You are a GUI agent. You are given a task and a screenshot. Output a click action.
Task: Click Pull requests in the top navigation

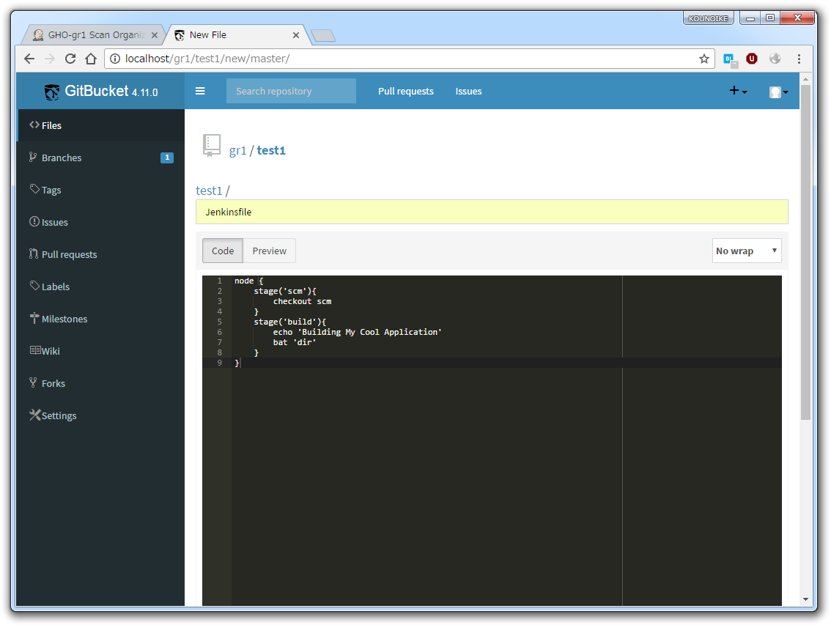406,91
